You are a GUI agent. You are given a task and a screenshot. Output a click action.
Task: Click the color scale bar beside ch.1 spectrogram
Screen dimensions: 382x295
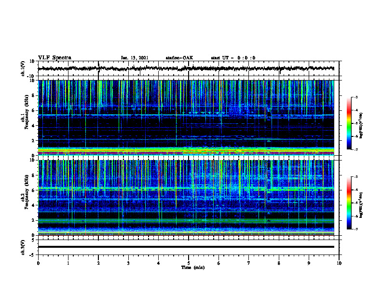[x=349, y=123]
